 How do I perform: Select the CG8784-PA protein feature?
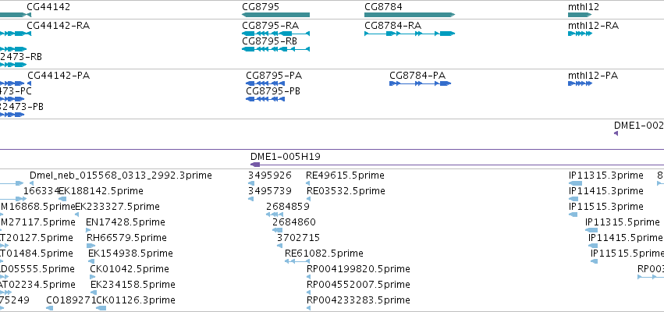[x=420, y=83]
